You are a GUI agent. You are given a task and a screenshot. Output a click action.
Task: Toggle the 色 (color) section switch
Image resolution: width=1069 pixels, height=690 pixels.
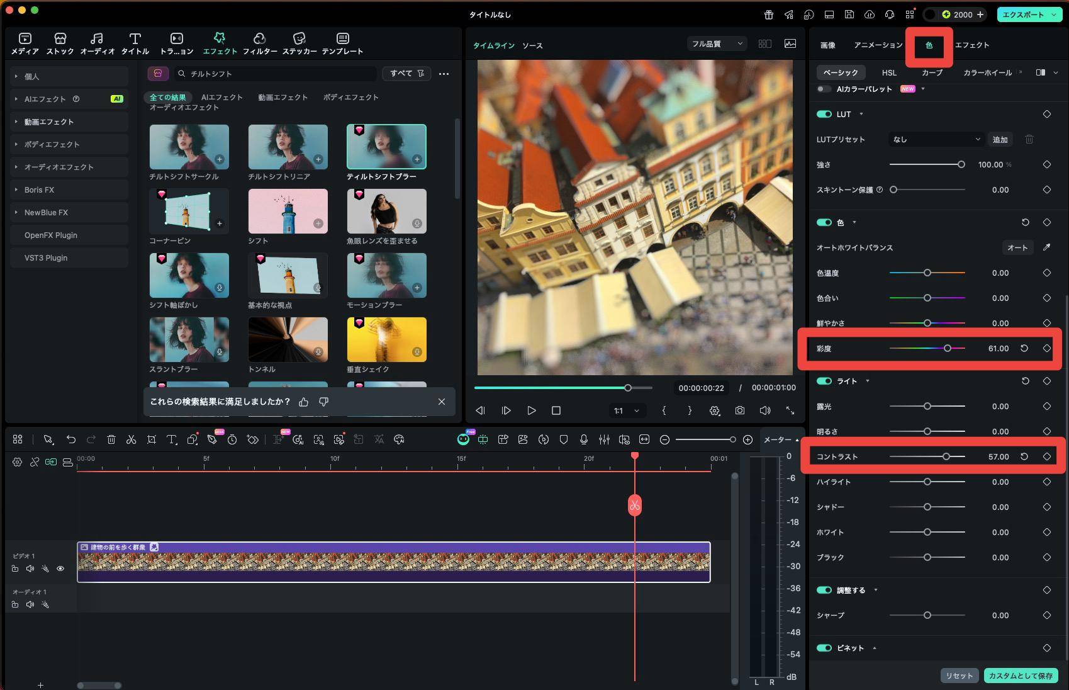[x=824, y=222]
